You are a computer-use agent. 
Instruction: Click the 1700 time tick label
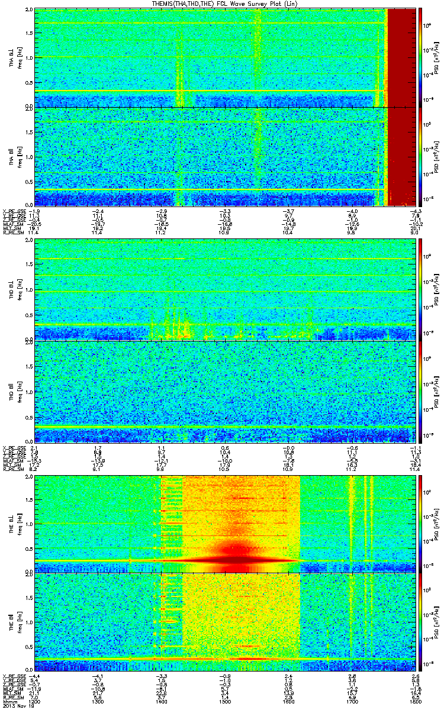click(x=351, y=701)
